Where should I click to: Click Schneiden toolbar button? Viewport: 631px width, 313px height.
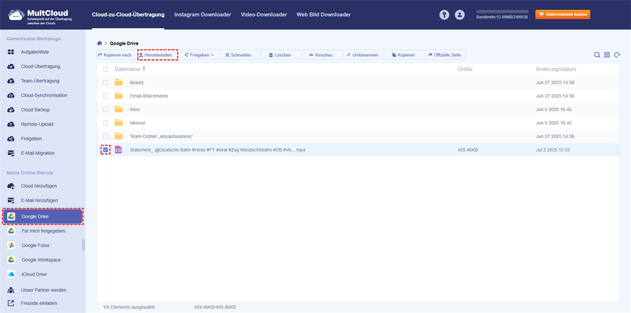click(x=238, y=55)
